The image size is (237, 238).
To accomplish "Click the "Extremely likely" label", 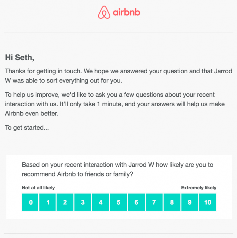I will click(x=199, y=188).
